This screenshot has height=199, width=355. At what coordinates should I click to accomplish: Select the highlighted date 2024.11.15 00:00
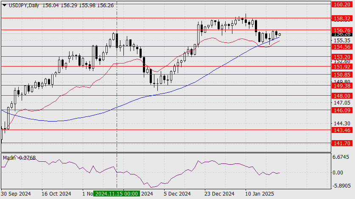[x=117, y=194]
